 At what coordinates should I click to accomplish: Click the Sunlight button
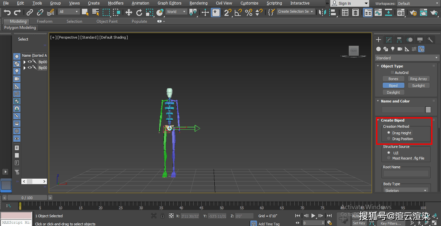[418, 86]
